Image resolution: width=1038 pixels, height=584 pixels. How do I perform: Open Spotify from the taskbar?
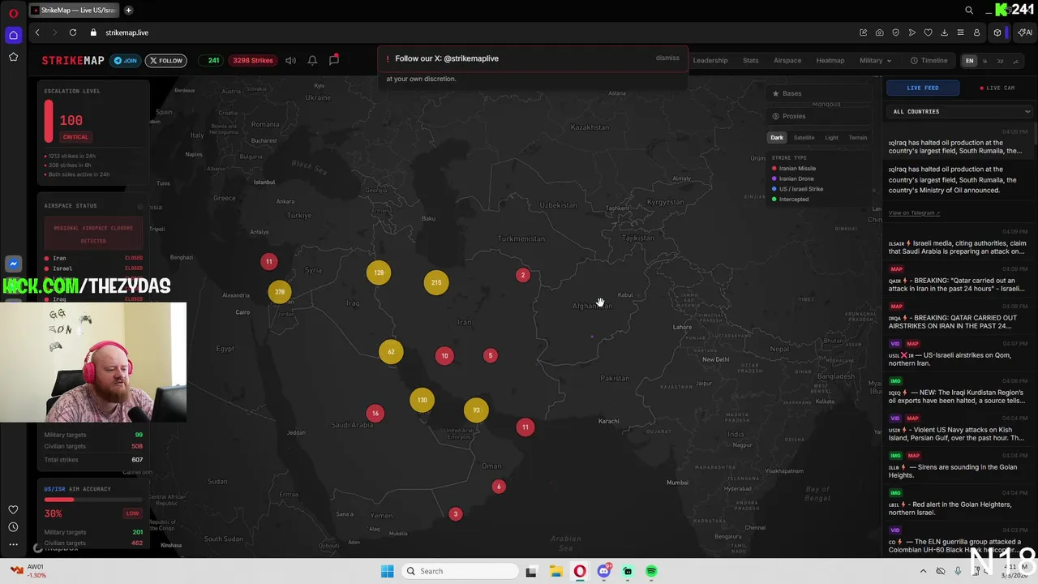tap(651, 571)
